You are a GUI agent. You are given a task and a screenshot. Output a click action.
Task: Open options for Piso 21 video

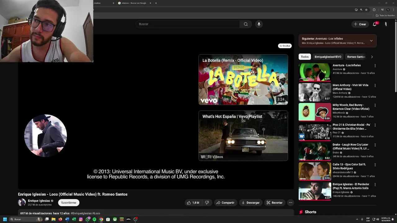375,125
